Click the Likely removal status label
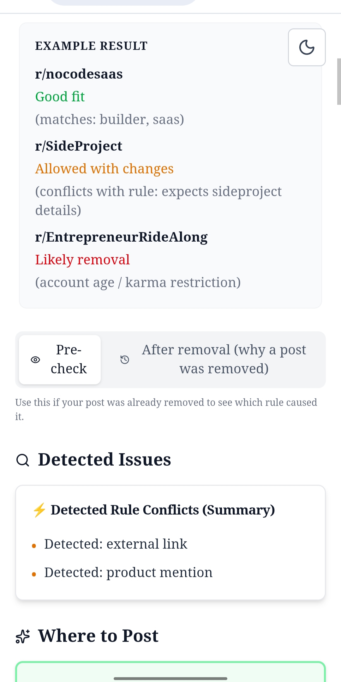341x682 pixels. click(82, 259)
